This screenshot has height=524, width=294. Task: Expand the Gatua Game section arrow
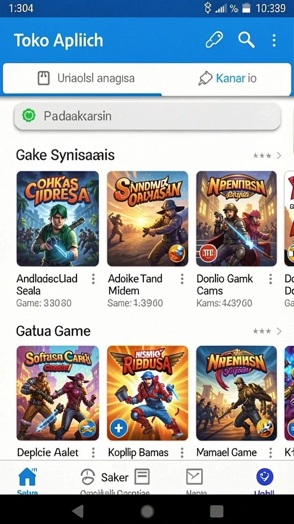click(x=279, y=331)
